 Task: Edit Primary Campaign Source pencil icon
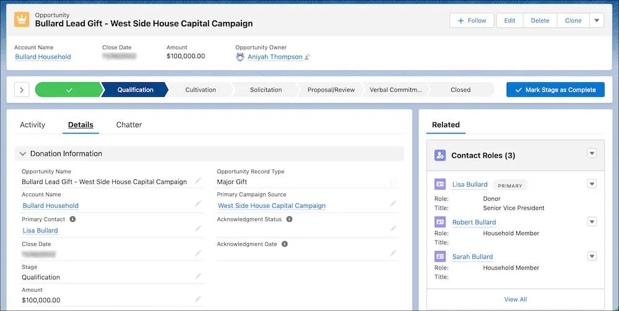tap(393, 204)
